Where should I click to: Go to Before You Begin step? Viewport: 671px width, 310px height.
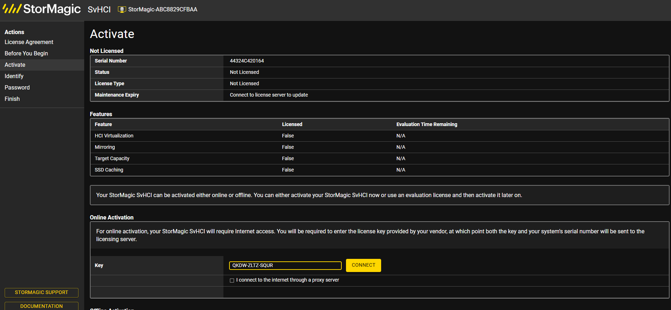[26, 53]
